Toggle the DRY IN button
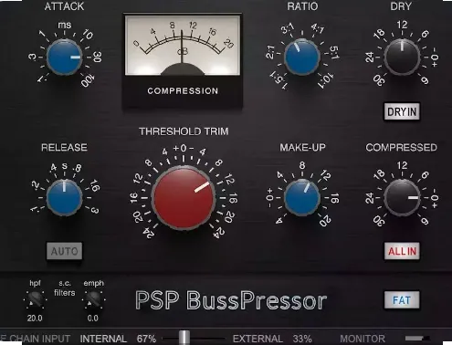This screenshot has height=345, width=452. coord(402,112)
